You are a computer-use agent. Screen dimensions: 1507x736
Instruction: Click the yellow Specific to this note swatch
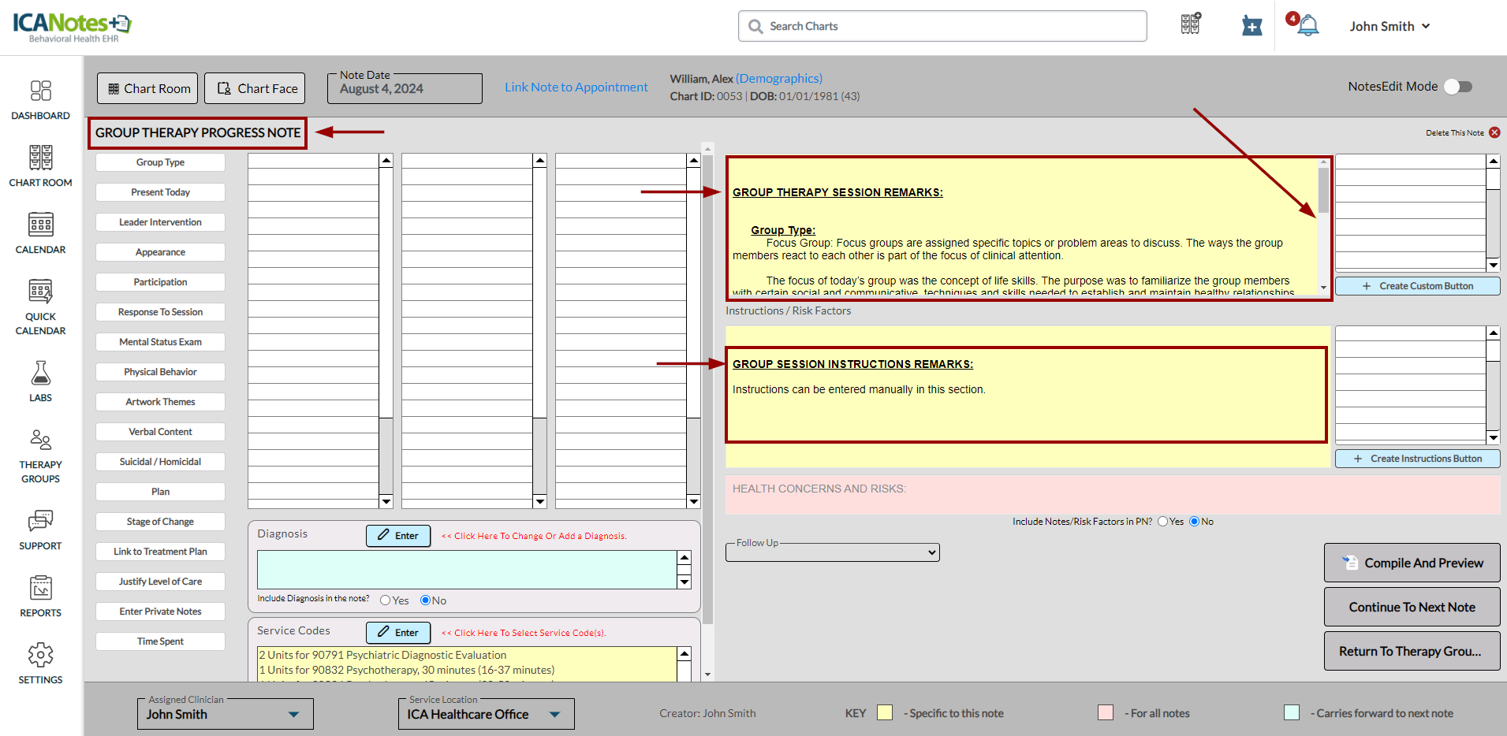(x=885, y=712)
